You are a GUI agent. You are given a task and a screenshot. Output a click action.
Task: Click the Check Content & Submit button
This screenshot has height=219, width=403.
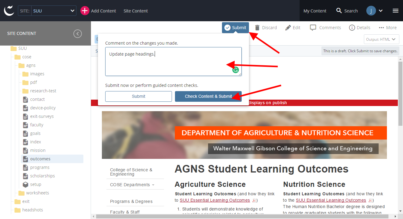[x=208, y=96]
